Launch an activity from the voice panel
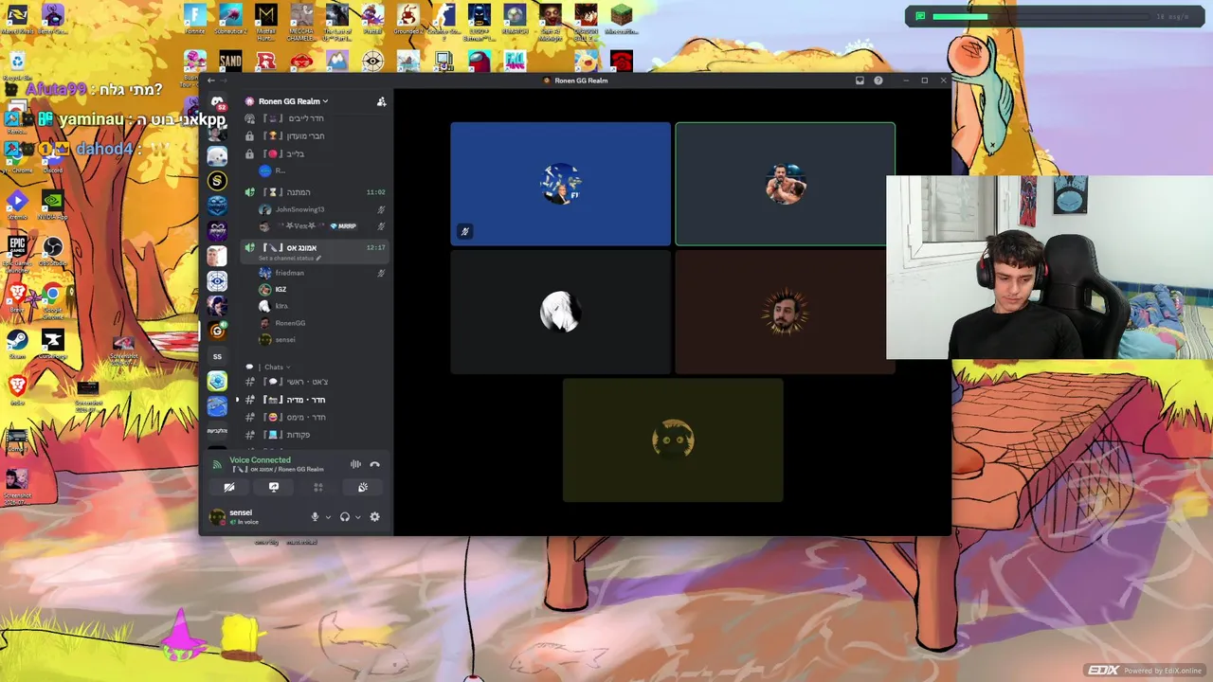 coord(318,487)
